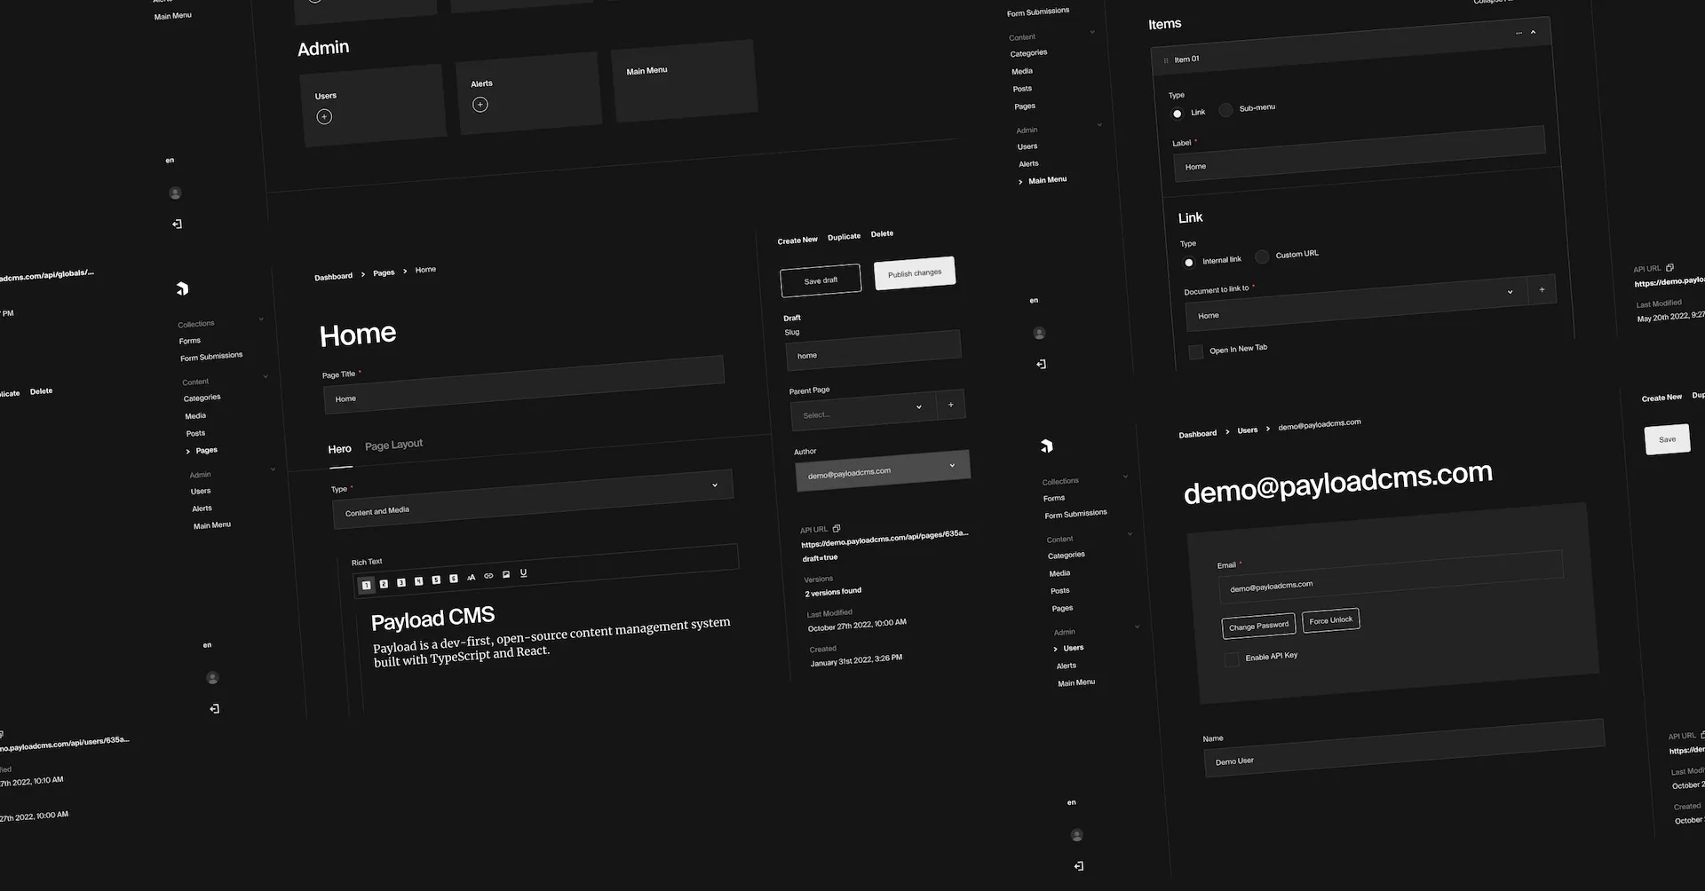The width and height of the screenshot is (1705, 891).
Task: Open Pages in the Home page sidebar
Action: pos(207,450)
